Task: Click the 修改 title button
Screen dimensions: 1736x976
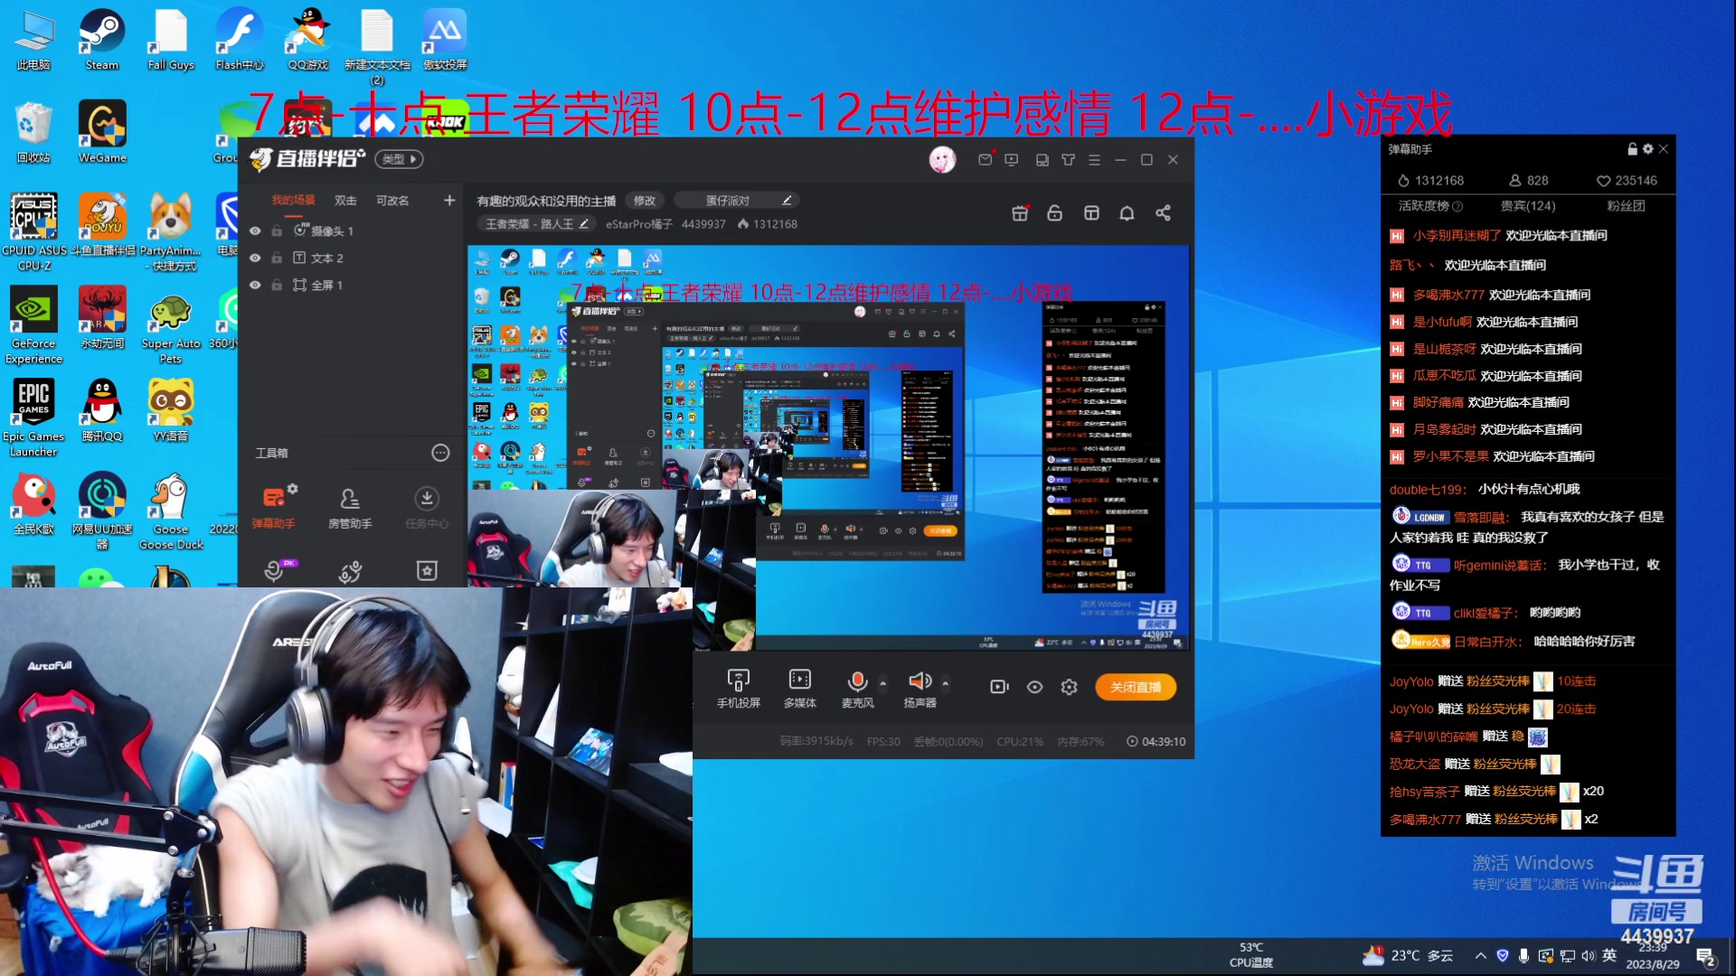Action: tap(645, 201)
